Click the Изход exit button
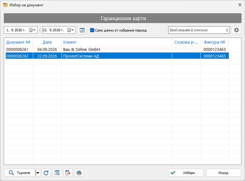245x181 pixels. [224, 173]
